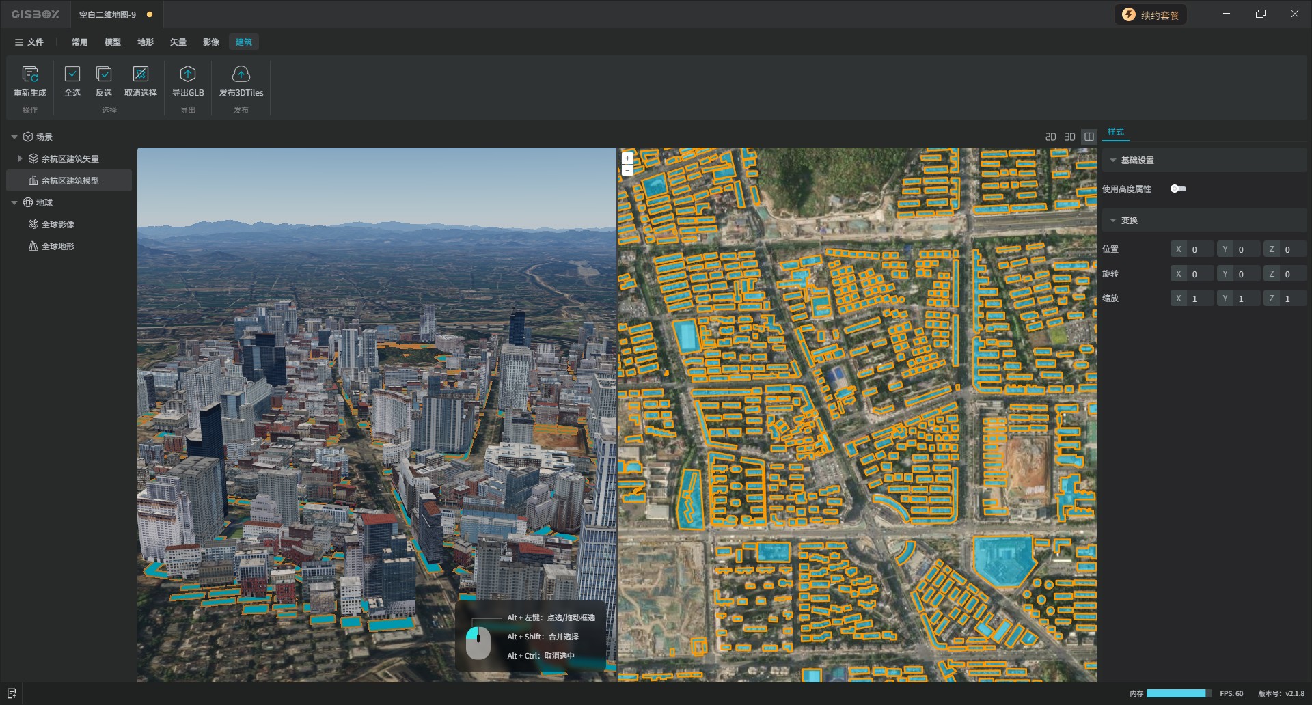Click the 导出GLB export icon
This screenshot has height=705, width=1312.
click(188, 74)
